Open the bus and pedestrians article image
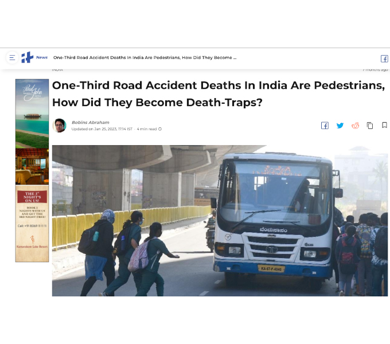390x344 pixels. [220, 221]
